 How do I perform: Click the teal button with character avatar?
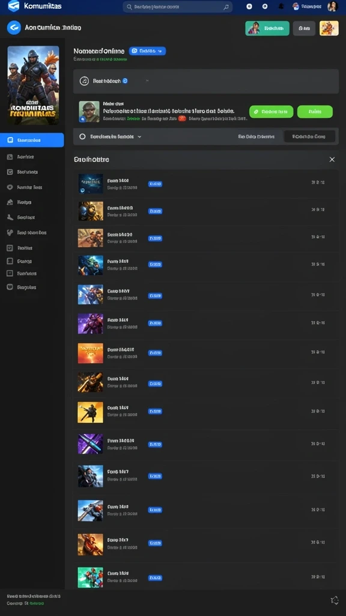267,28
